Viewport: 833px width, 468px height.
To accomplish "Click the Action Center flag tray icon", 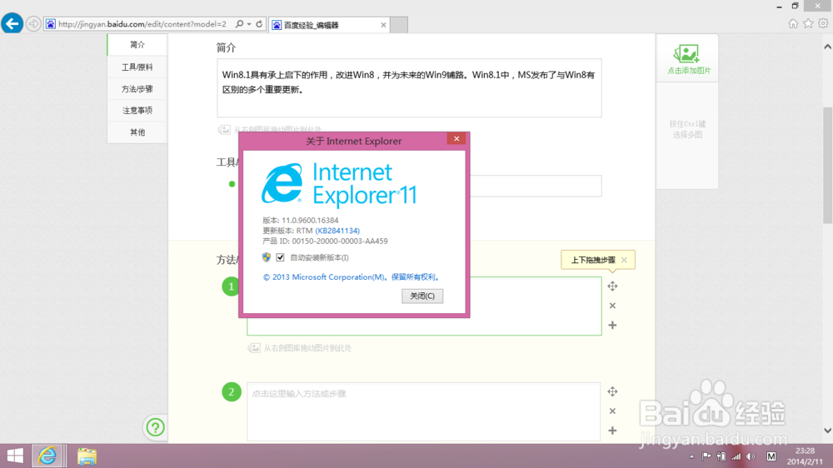I will pyautogui.click(x=706, y=456).
